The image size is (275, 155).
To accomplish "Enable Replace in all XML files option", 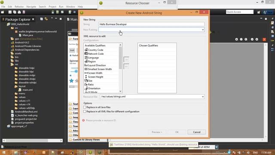I will [85, 112].
